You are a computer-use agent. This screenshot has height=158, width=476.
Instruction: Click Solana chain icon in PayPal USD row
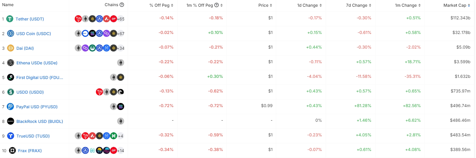(121, 107)
